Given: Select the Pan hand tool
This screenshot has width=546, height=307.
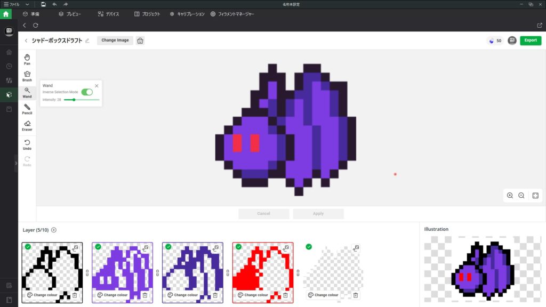Looking at the screenshot, I should point(27,59).
